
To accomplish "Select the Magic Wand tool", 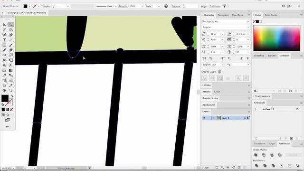I will pyautogui.click(x=4, y=30).
